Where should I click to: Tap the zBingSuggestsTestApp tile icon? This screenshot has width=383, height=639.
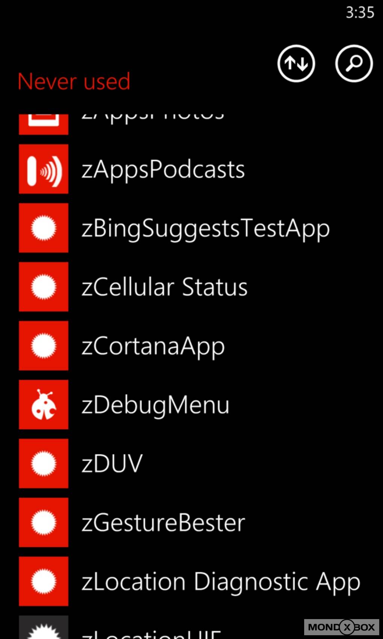tap(44, 228)
